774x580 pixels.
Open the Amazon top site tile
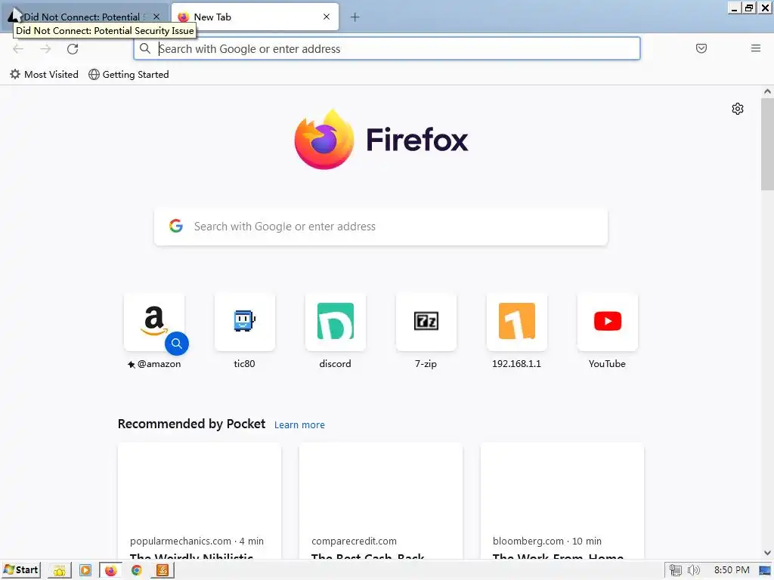click(x=154, y=322)
